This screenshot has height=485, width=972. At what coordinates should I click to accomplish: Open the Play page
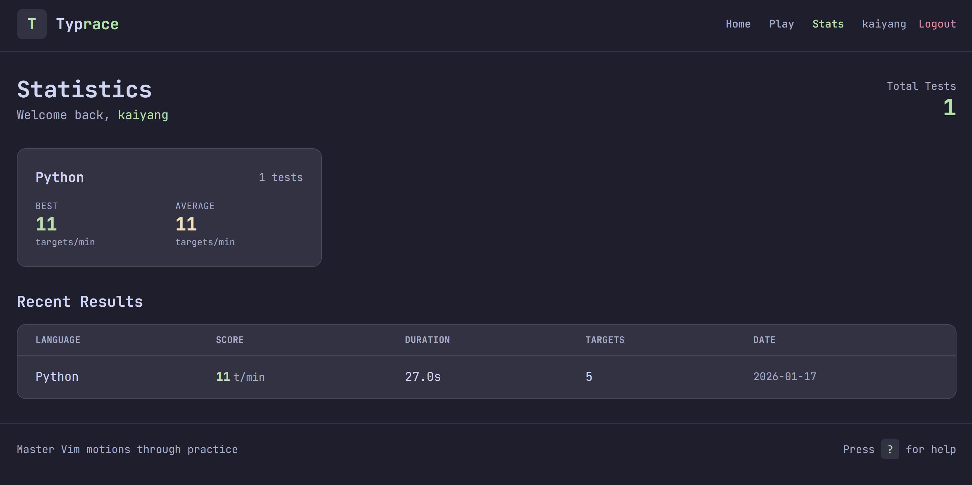pyautogui.click(x=781, y=24)
